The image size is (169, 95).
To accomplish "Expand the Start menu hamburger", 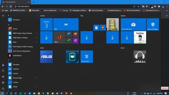I will [x=3, y=16].
